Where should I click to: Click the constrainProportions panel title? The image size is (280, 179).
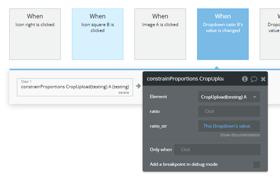pos(185,79)
